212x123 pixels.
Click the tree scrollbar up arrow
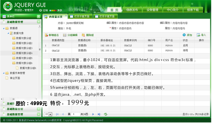click(40, 26)
